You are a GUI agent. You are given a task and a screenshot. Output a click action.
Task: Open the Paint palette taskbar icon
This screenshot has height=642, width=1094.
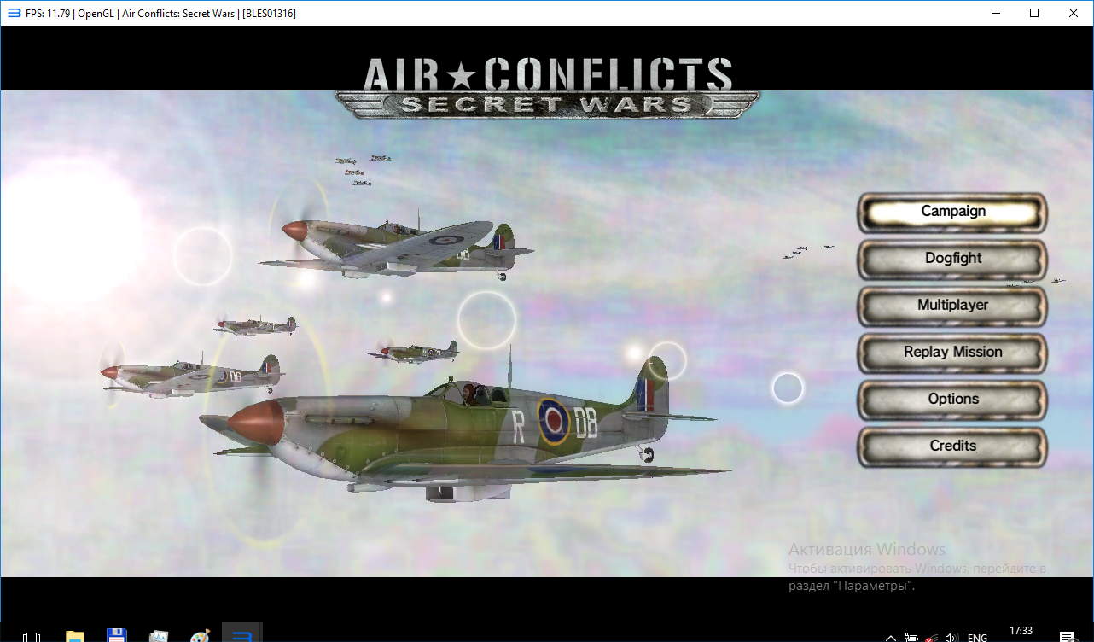tap(200, 636)
